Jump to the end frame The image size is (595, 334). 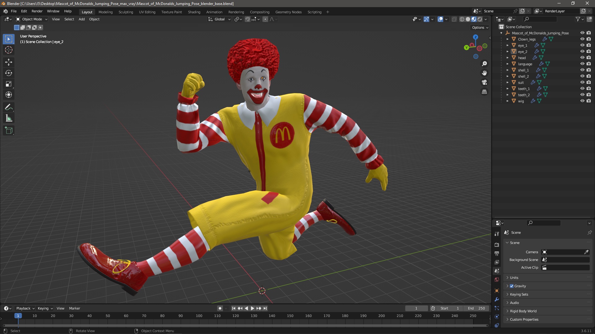point(265,308)
